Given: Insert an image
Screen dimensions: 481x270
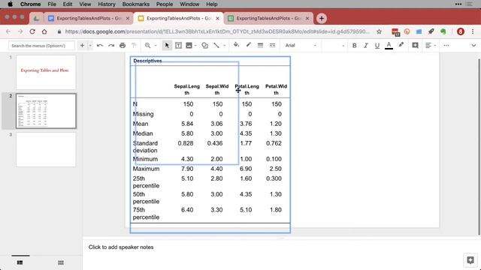Looking at the screenshot, I should click(189, 45).
